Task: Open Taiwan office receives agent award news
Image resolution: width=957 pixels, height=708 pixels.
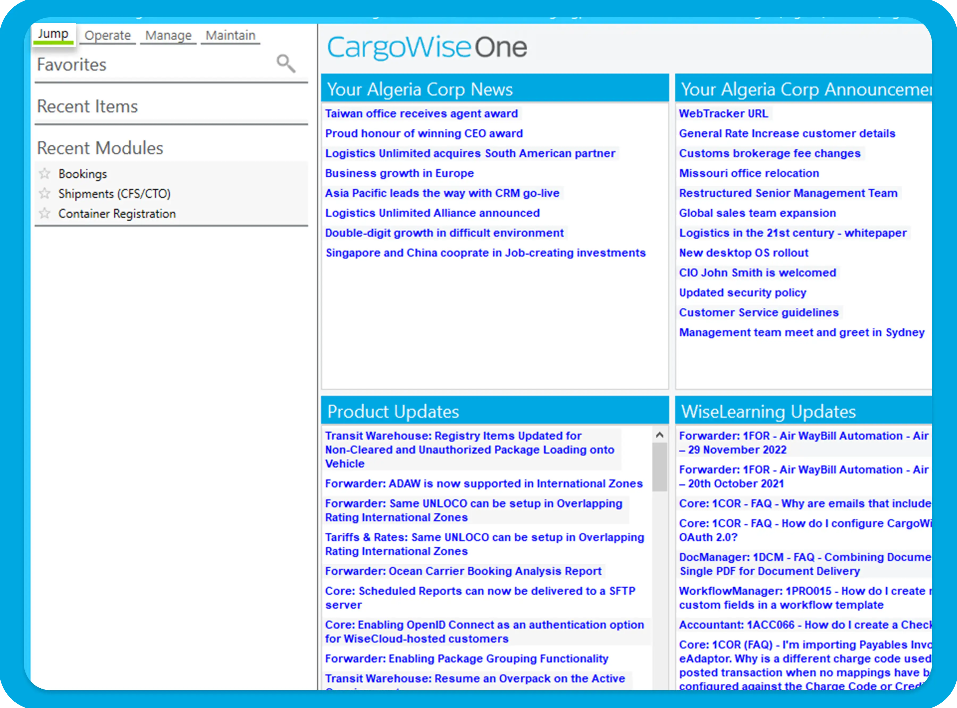Action: coord(421,113)
